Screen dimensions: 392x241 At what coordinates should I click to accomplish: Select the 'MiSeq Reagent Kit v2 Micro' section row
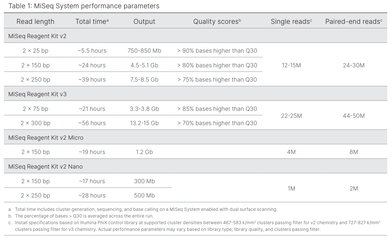coord(46,138)
